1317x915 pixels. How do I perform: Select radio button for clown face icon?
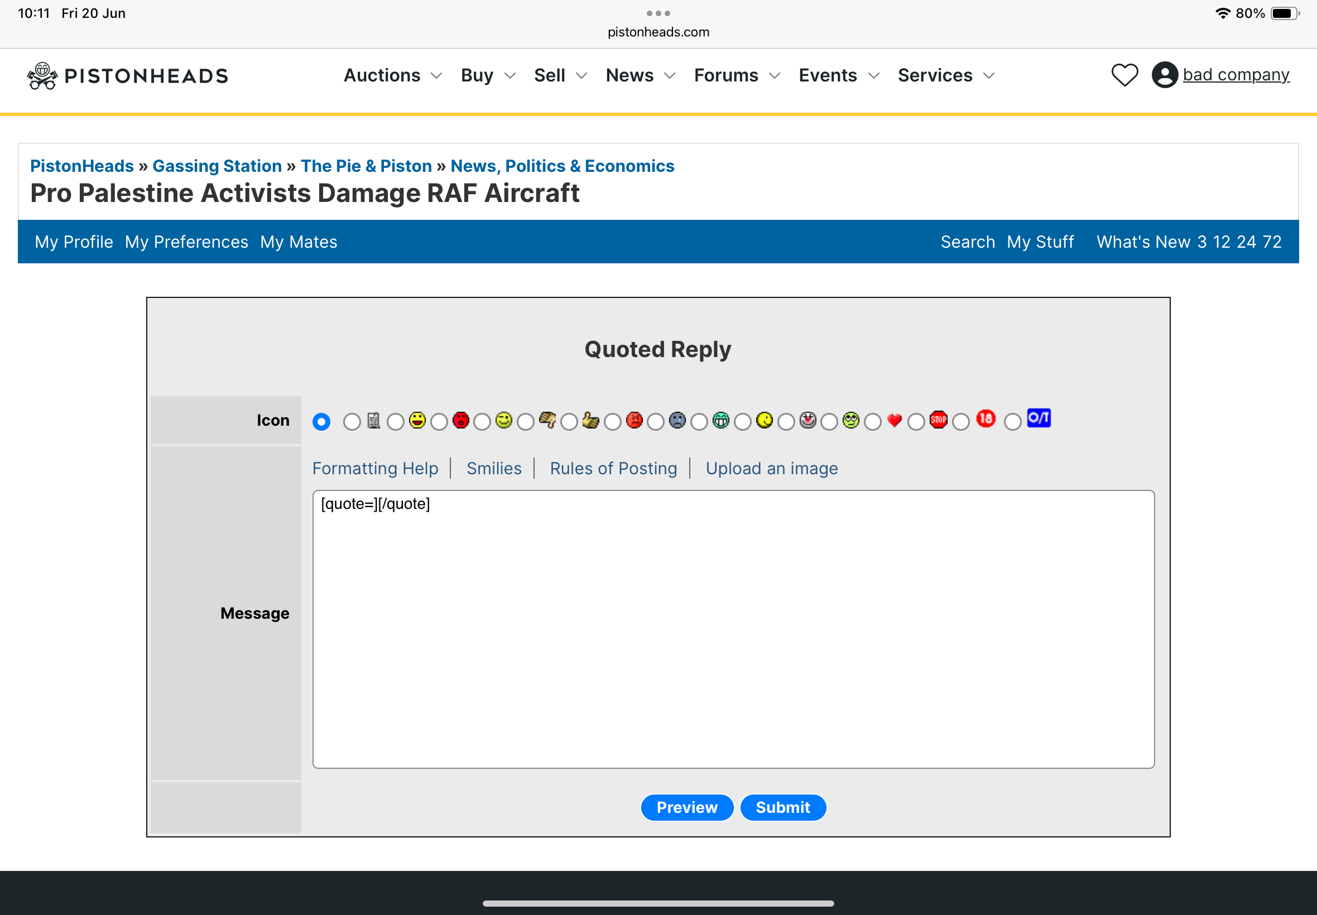786,422
